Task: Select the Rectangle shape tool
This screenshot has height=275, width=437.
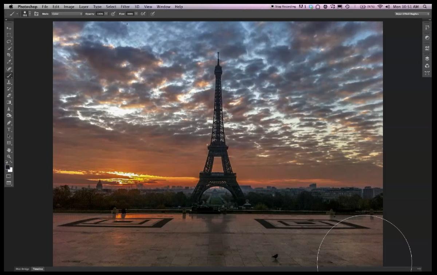Action: [9, 143]
